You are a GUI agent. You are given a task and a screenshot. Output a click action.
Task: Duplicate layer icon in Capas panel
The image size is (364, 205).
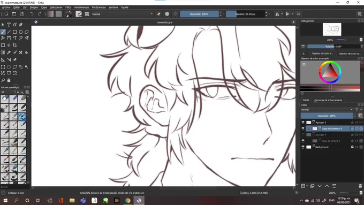(x=312, y=186)
